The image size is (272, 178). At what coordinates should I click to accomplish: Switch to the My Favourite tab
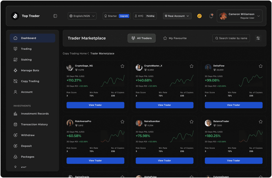pos(175,38)
